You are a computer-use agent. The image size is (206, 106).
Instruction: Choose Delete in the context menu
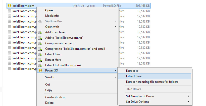(49, 103)
